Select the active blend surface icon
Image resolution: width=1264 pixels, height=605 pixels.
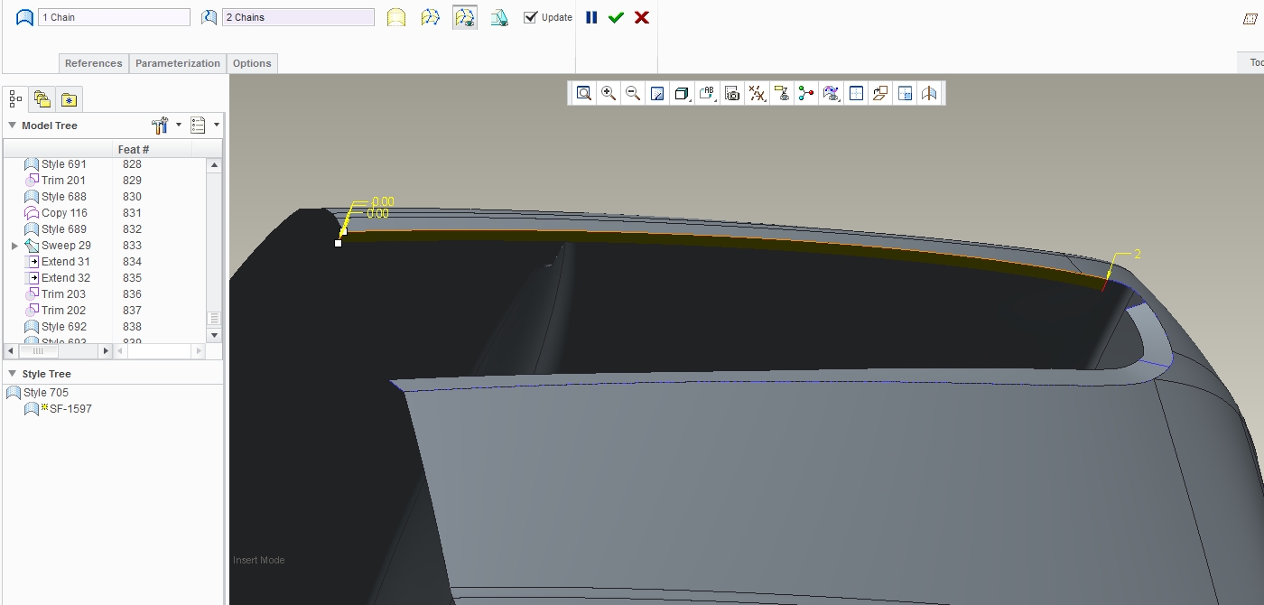465,17
